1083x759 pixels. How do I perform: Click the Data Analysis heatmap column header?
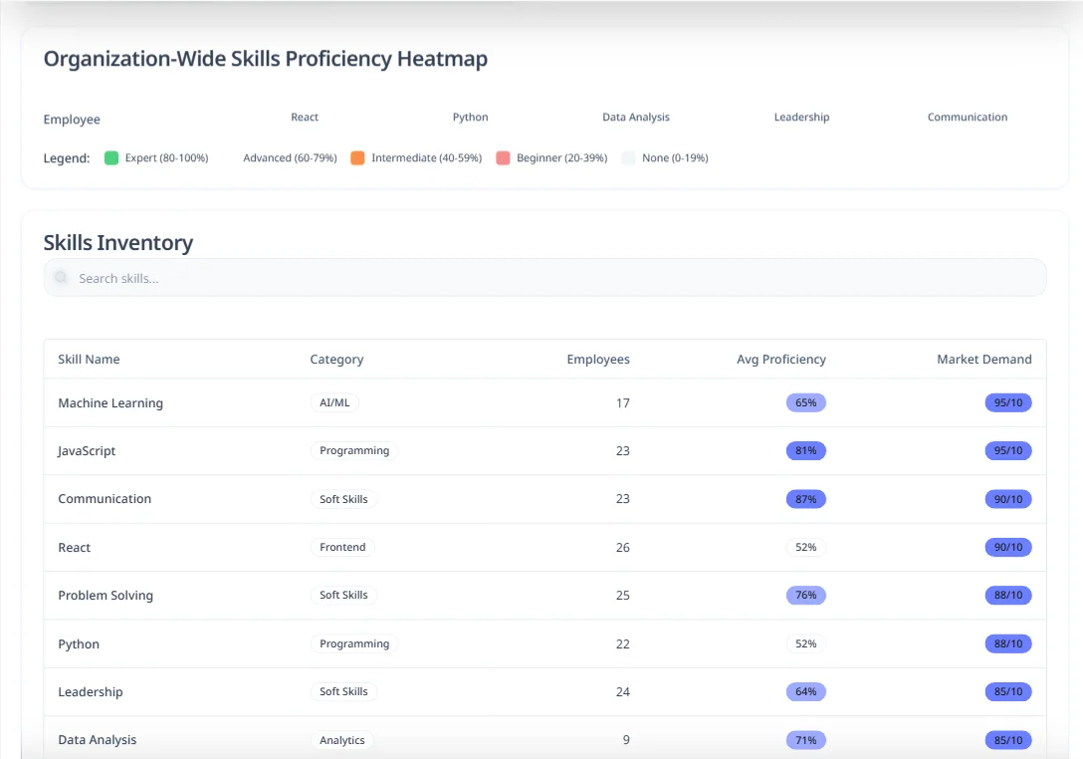tap(636, 117)
